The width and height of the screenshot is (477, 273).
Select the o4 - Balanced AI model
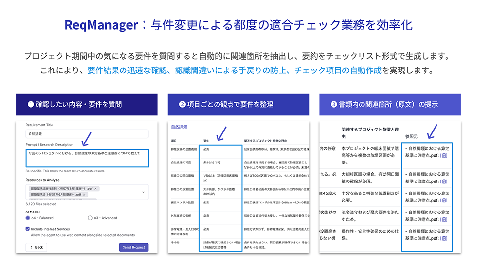[28, 218]
